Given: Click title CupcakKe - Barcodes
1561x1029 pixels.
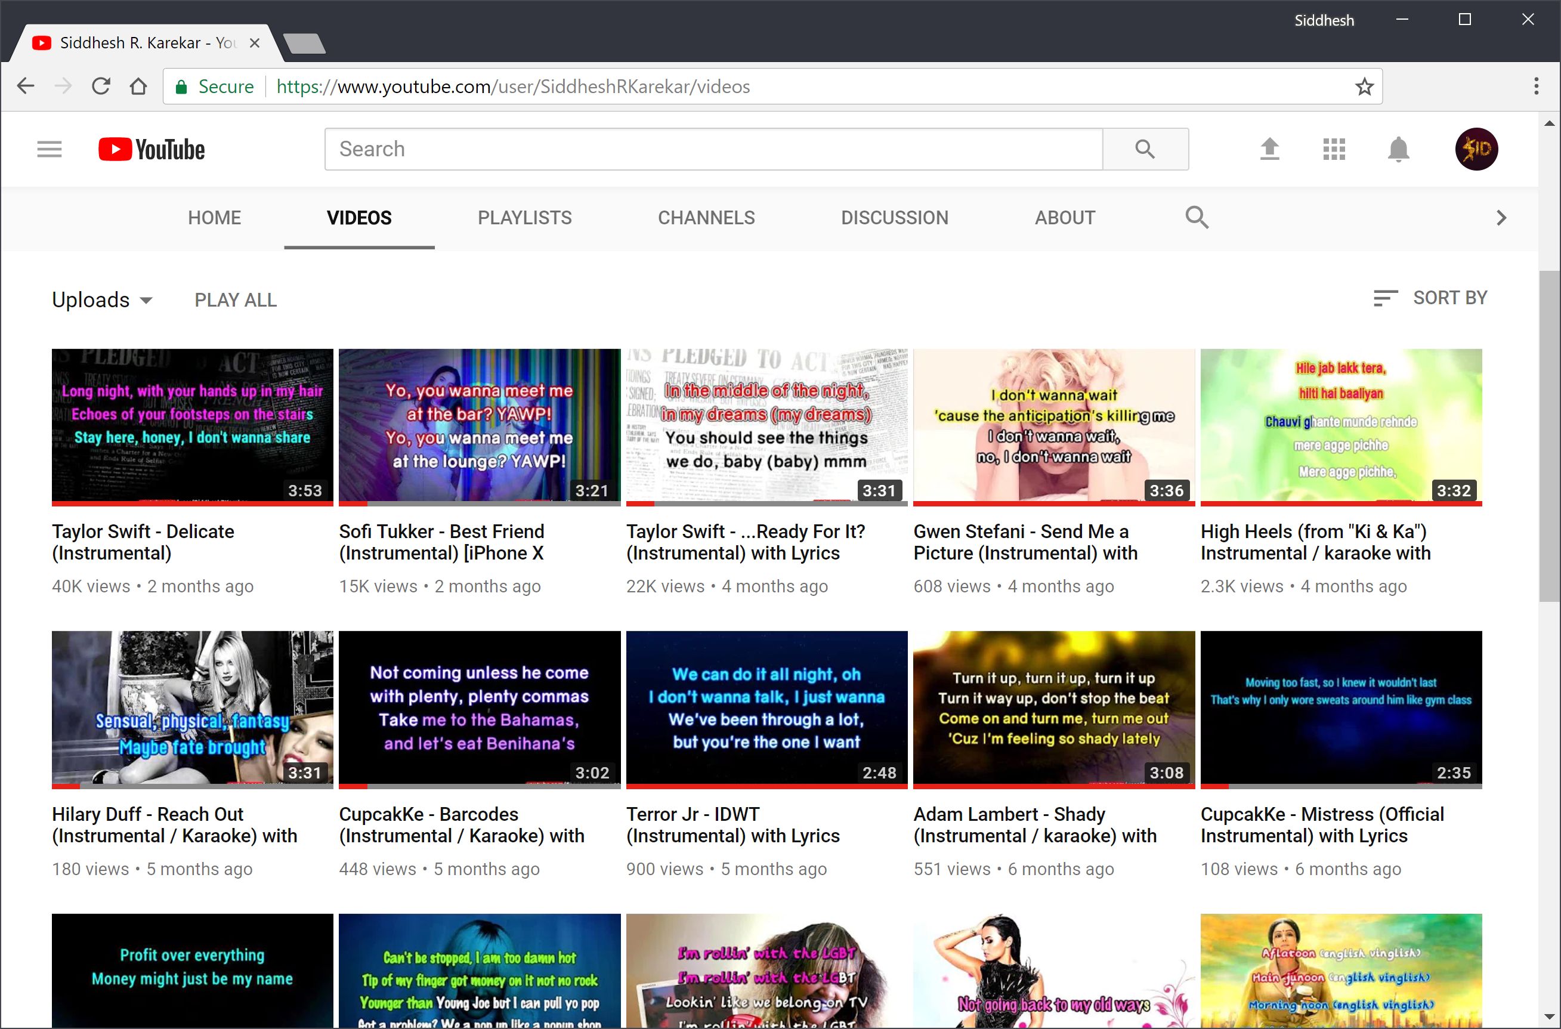Looking at the screenshot, I should (462, 825).
